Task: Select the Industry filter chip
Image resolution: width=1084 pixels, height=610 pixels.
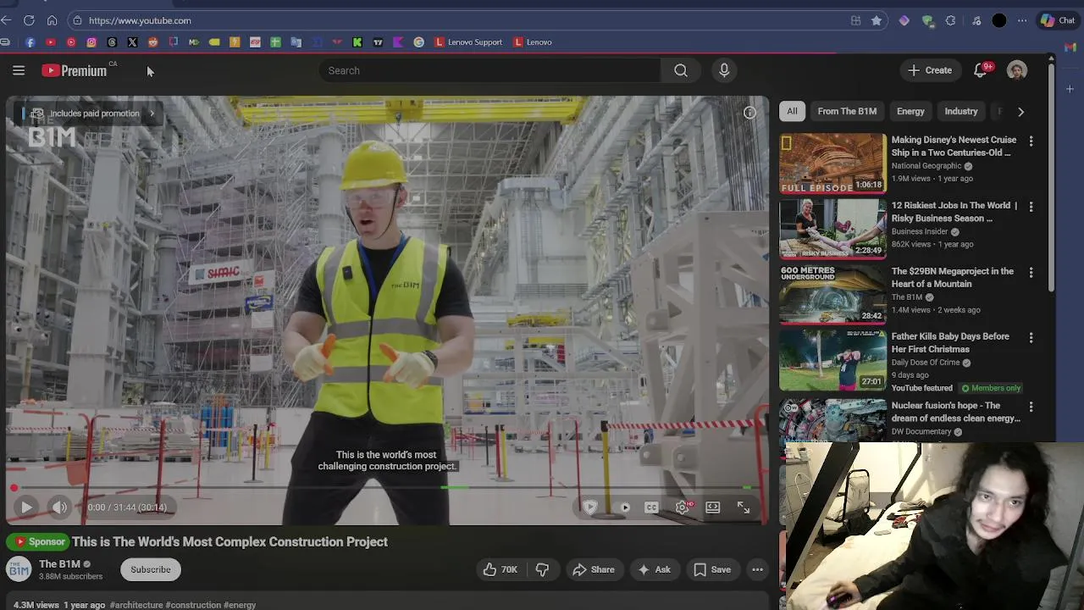Action: (961, 111)
